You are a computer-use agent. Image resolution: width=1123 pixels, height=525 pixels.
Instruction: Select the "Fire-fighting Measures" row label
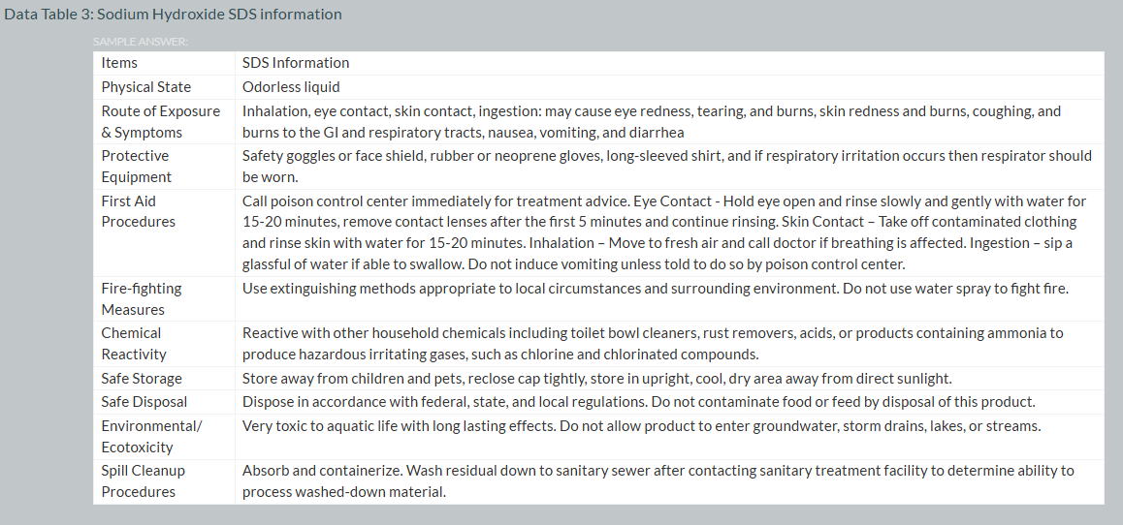[142, 298]
